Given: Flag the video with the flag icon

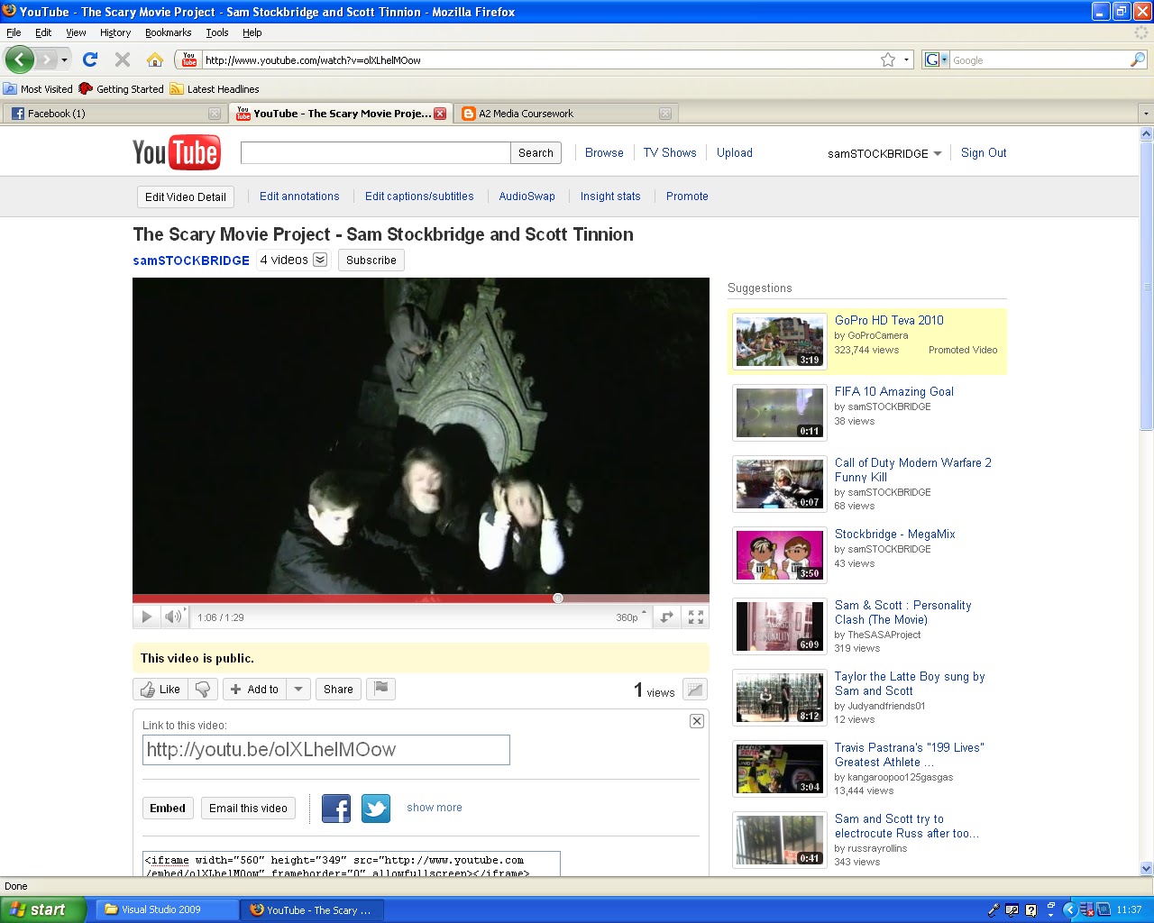Looking at the screenshot, I should coord(381,690).
